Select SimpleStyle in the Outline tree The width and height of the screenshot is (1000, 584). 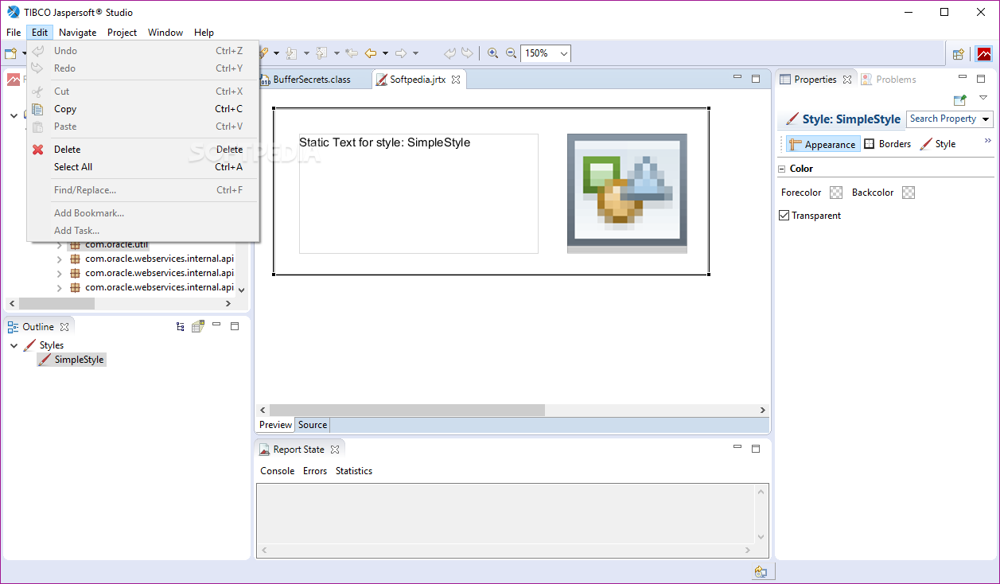click(x=72, y=360)
